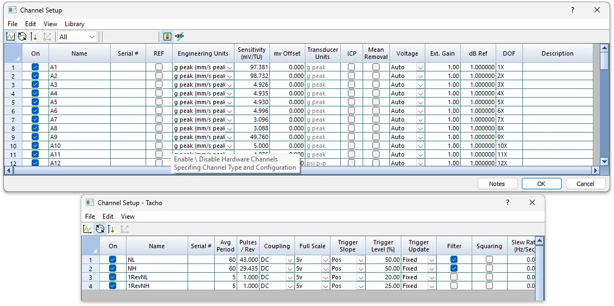Click Sensitivity (mV/TU) column header
614x306 pixels.
(252, 53)
